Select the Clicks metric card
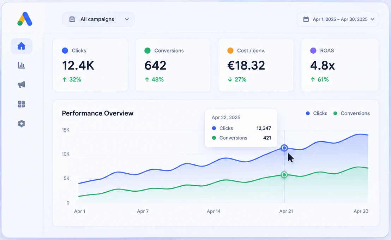The height and width of the screenshot is (240, 391). pyautogui.click(x=90, y=65)
